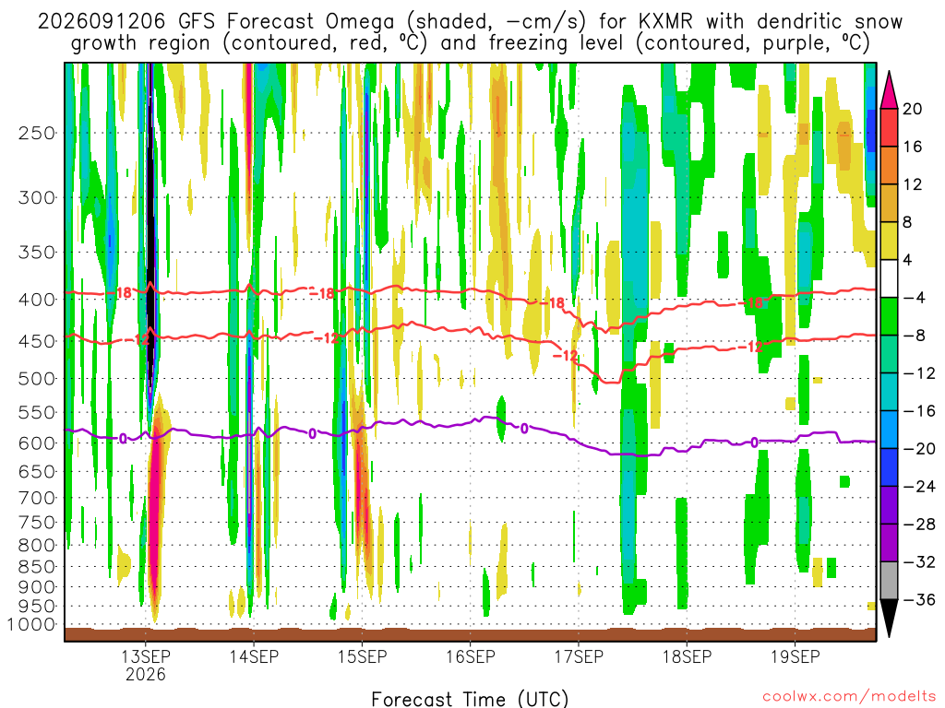Click the chart title mentioning KXMR
The width and height of the screenshot is (945, 708).
470,32
